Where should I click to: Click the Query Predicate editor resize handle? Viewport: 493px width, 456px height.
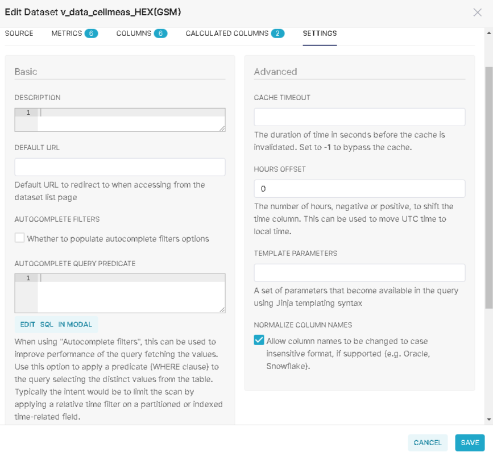(x=222, y=309)
